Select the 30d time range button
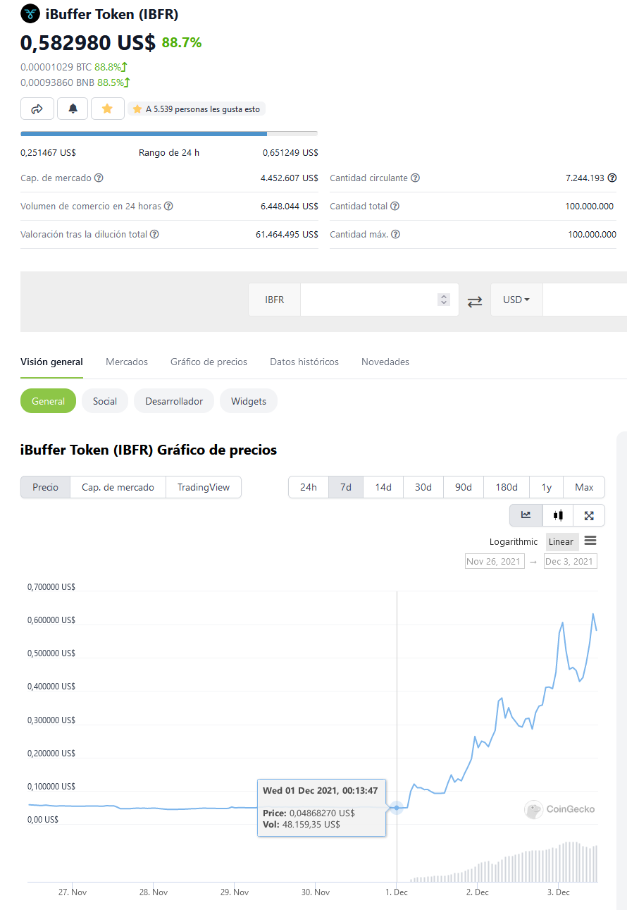The width and height of the screenshot is (627, 910). [423, 487]
